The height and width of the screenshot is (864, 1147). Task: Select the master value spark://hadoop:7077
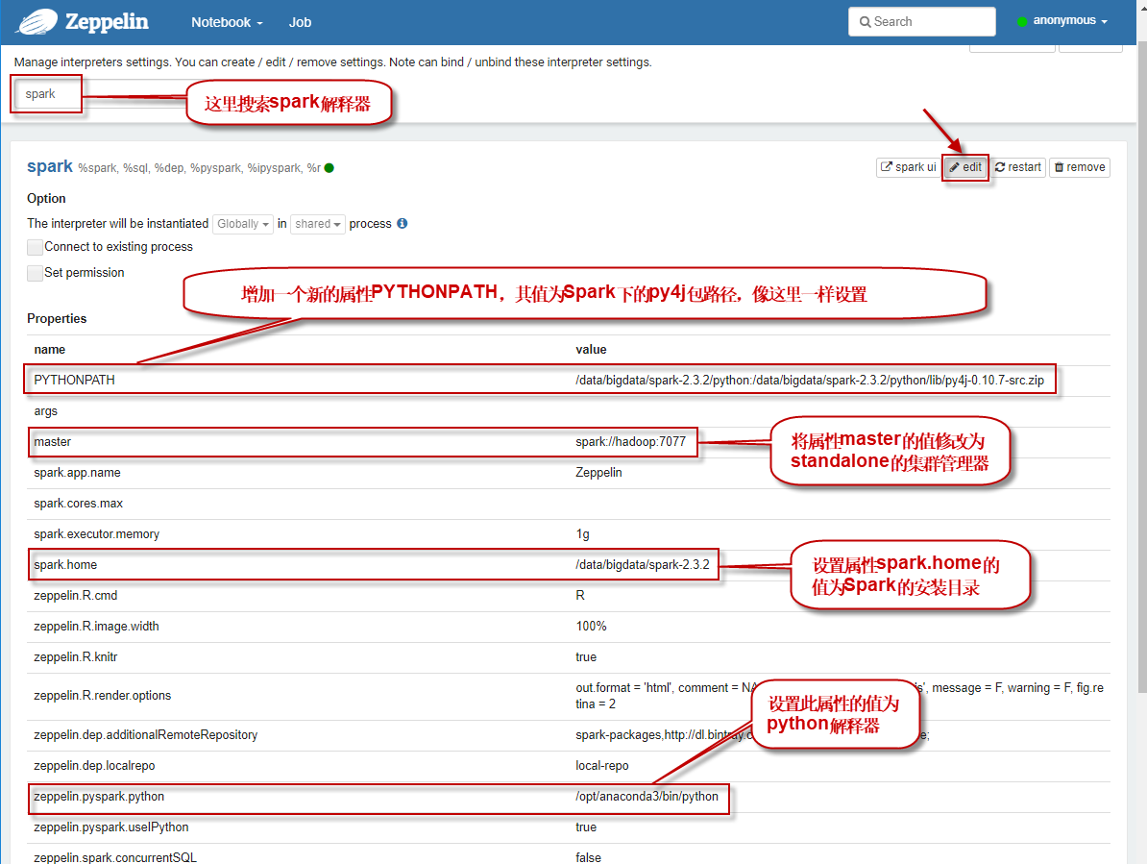tap(630, 442)
